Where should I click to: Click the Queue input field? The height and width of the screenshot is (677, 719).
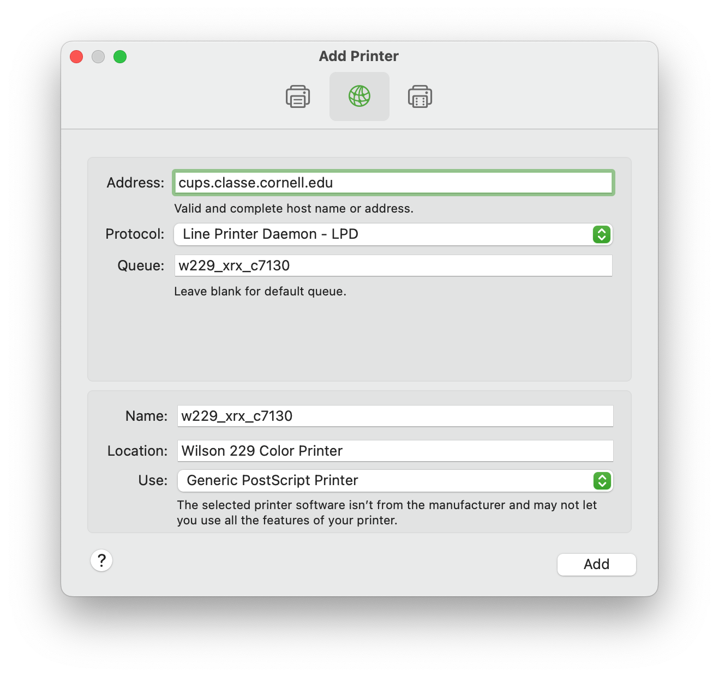[x=393, y=265]
